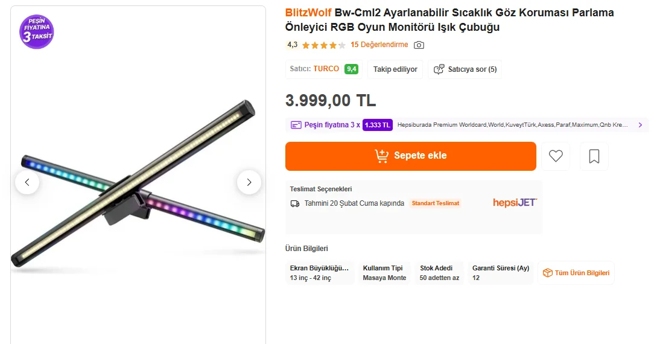Expand installment options chevron

pyautogui.click(x=640, y=125)
